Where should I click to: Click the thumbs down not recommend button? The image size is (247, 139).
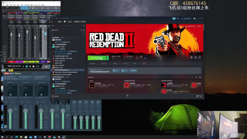tap(124, 70)
